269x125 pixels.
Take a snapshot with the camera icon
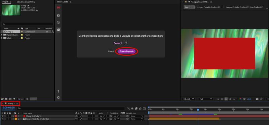257,99
